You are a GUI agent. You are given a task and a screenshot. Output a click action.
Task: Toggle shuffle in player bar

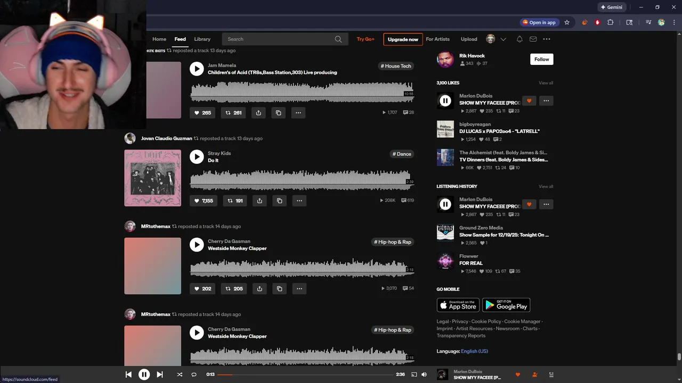180,374
